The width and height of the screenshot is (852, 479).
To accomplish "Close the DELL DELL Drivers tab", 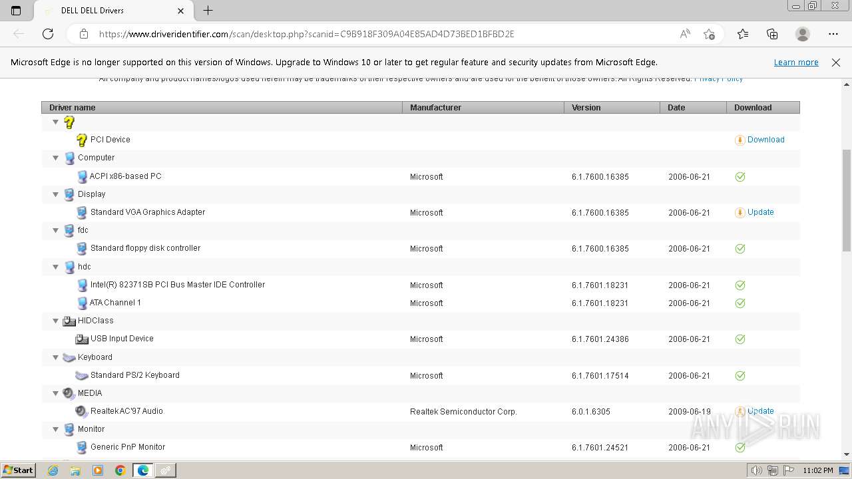I will (x=181, y=11).
